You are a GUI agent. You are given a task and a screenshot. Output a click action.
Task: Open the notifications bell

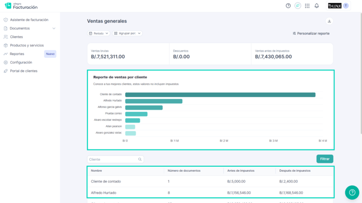[x=317, y=6]
